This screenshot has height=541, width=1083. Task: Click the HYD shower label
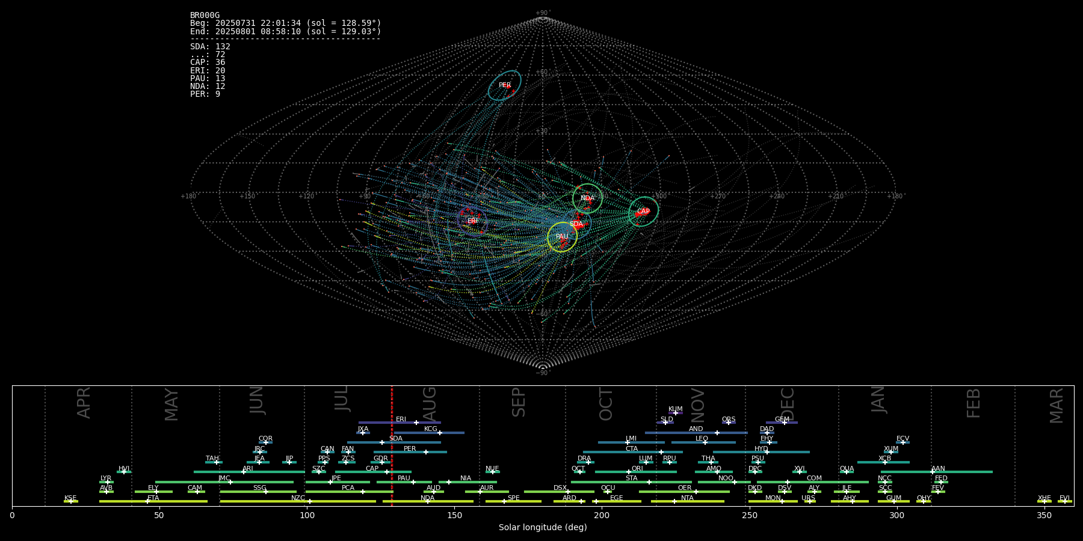761,449
